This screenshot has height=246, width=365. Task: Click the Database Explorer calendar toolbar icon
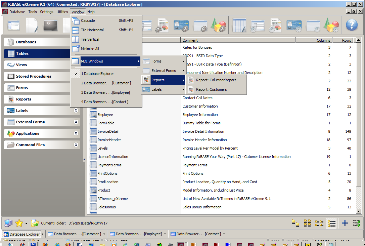point(14,26)
